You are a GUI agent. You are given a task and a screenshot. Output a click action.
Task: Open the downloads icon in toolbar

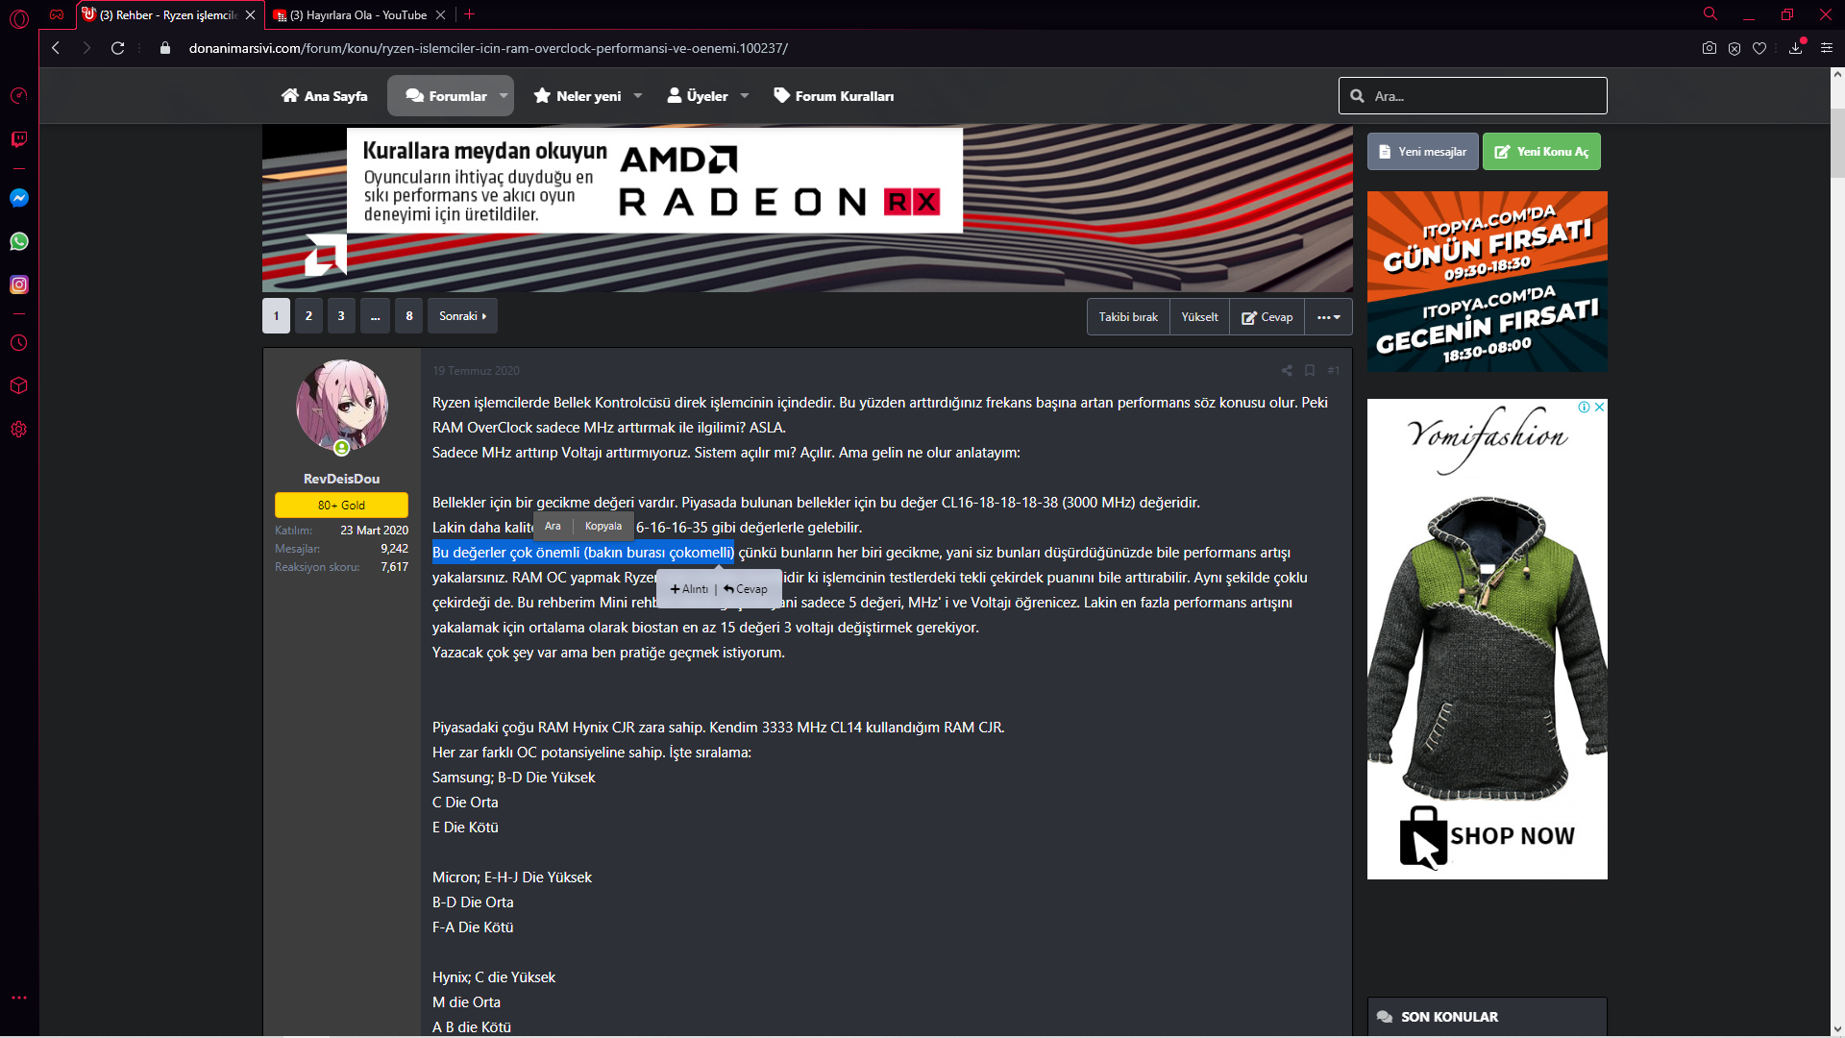[1795, 48]
